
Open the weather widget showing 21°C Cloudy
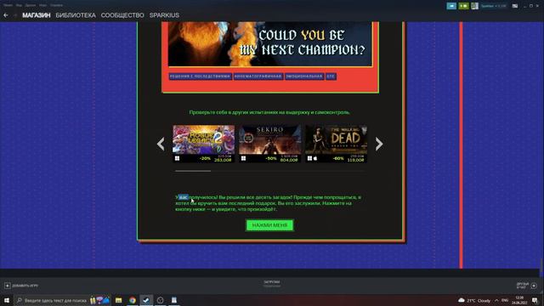pyautogui.click(x=474, y=300)
